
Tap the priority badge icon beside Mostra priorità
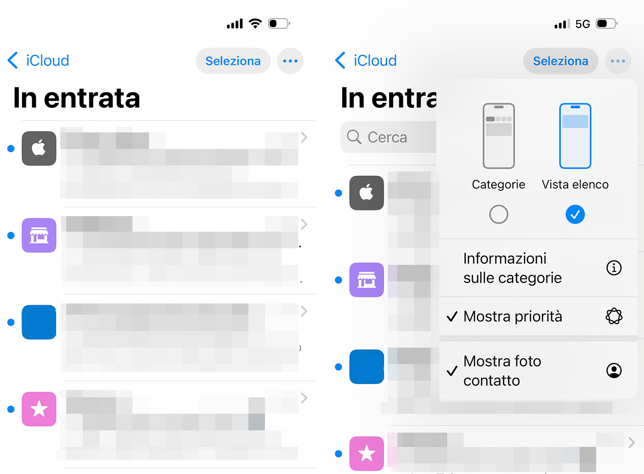coord(614,316)
